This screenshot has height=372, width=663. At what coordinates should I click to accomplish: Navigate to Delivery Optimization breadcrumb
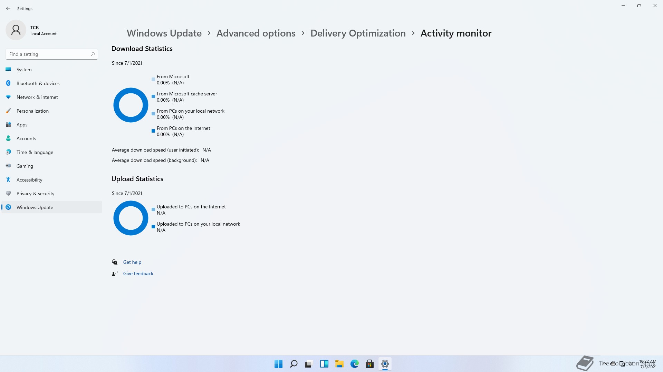pos(358,33)
